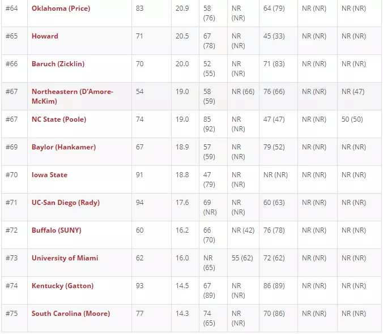
Task: Visit the Baylor (Hankamer) link
Action: coord(63,147)
